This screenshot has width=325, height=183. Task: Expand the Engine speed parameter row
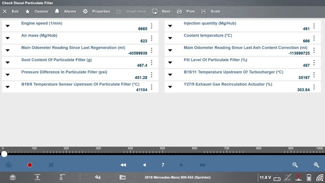pos(8,26)
